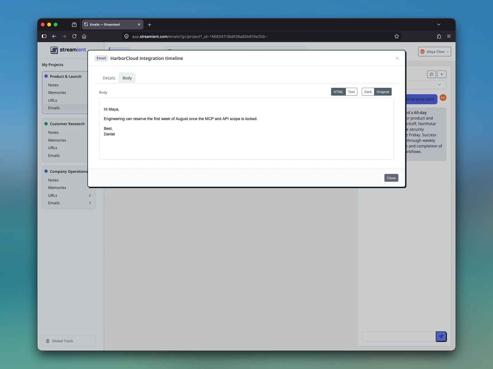Select Original body theme
Image resolution: width=493 pixels, height=369 pixels.
(383, 92)
